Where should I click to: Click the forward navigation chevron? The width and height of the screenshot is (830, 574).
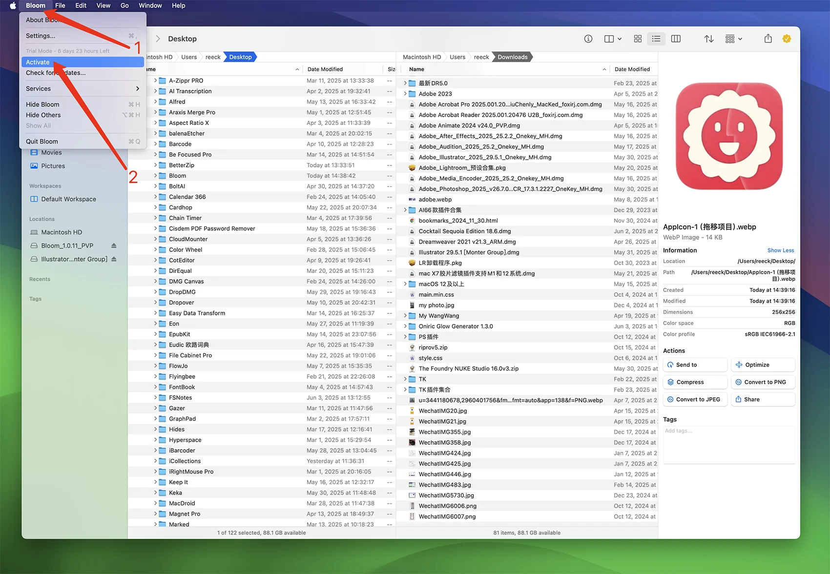click(x=158, y=39)
